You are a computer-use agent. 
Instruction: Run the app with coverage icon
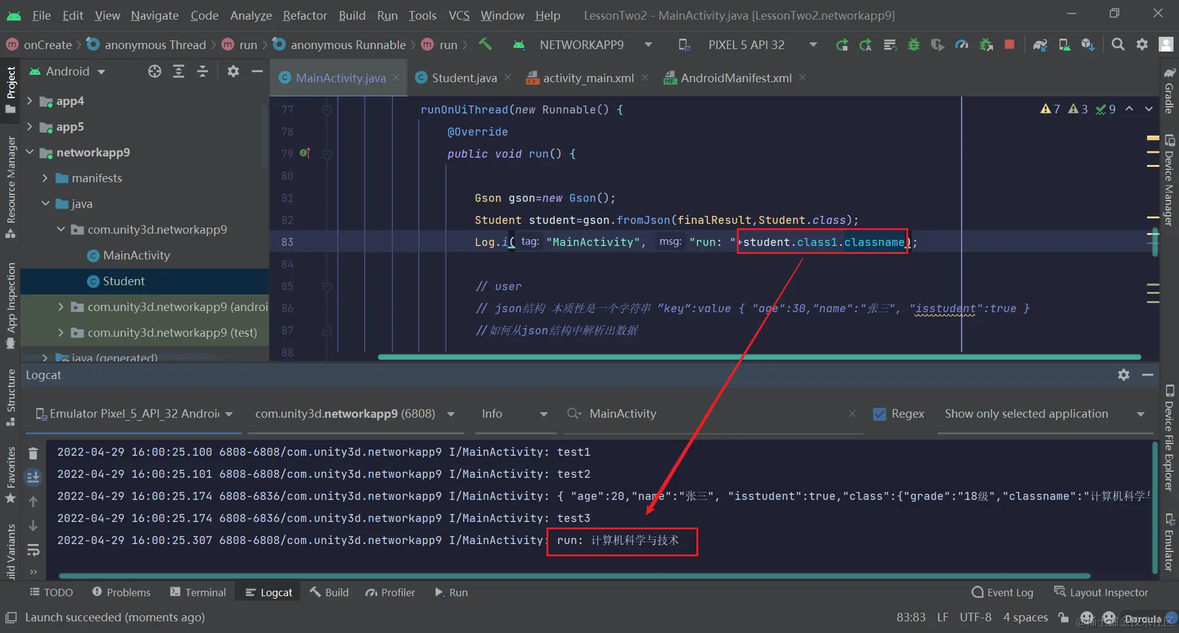tap(938, 45)
